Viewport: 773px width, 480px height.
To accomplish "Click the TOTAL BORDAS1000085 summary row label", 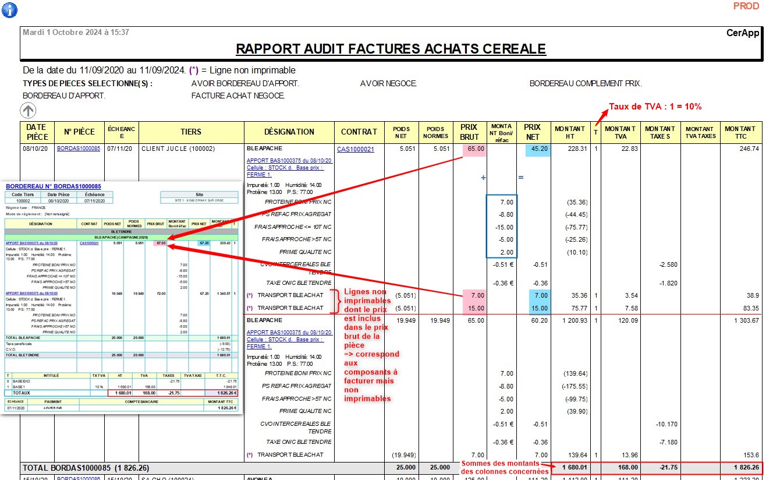I will click(x=85, y=468).
